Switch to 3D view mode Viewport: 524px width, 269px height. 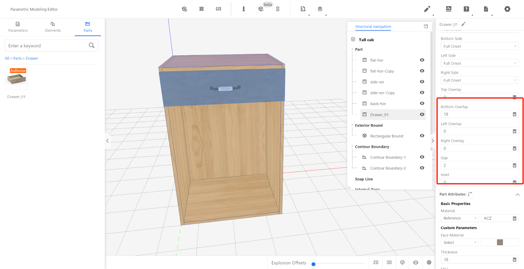pyautogui.click(x=389, y=262)
